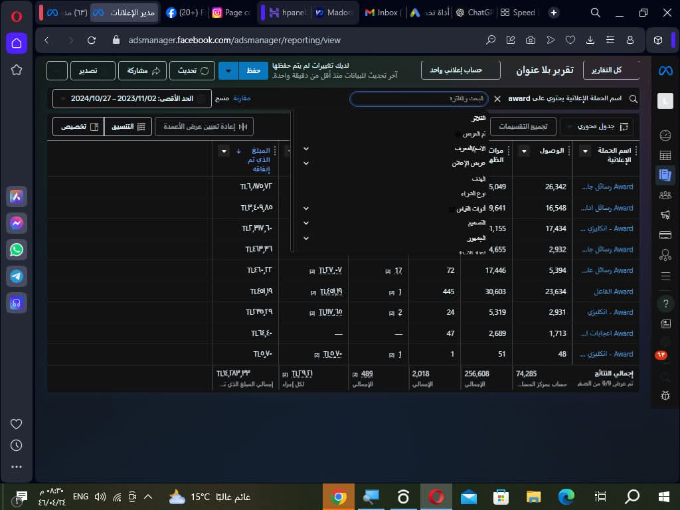Expand the save button dropdown arrow

[228, 70]
